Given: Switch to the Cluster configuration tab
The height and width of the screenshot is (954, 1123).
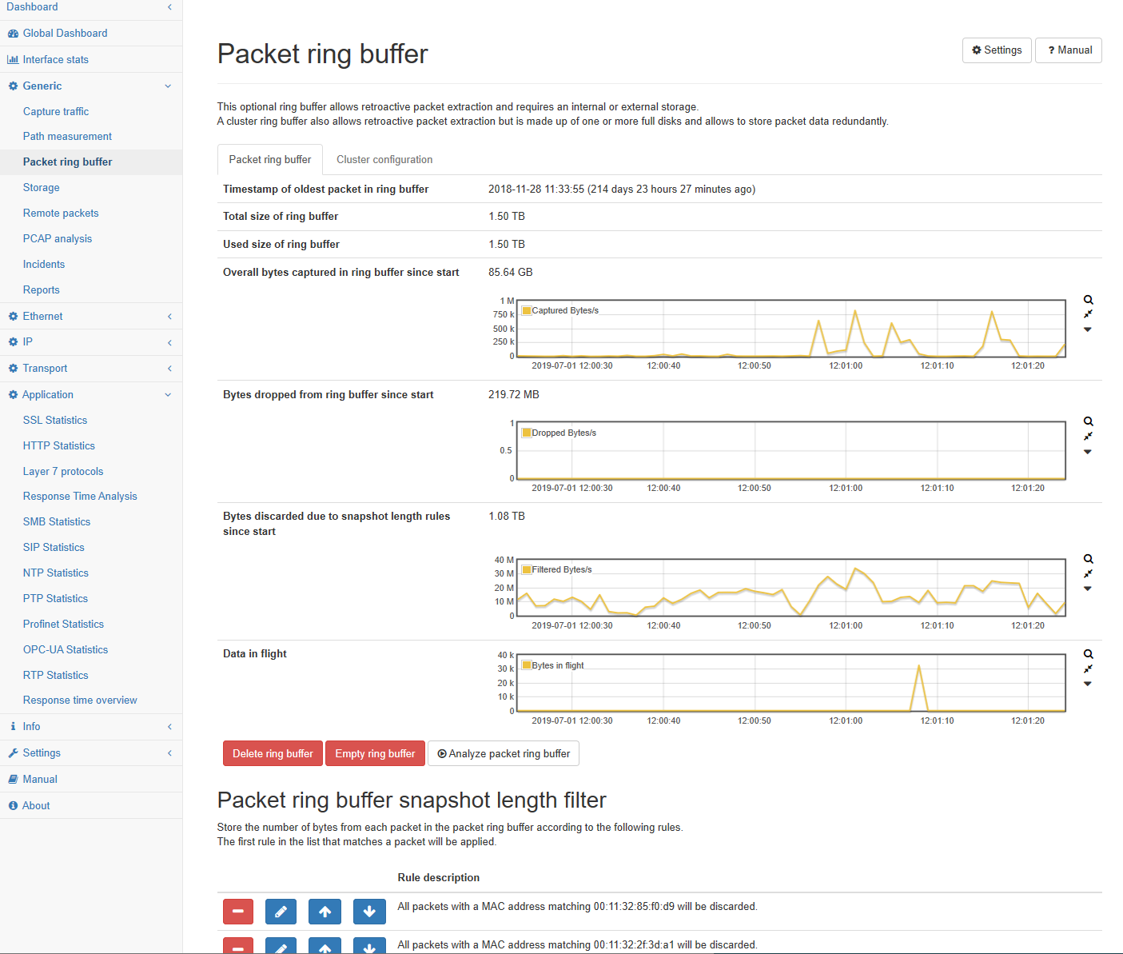Looking at the screenshot, I should coord(384,160).
